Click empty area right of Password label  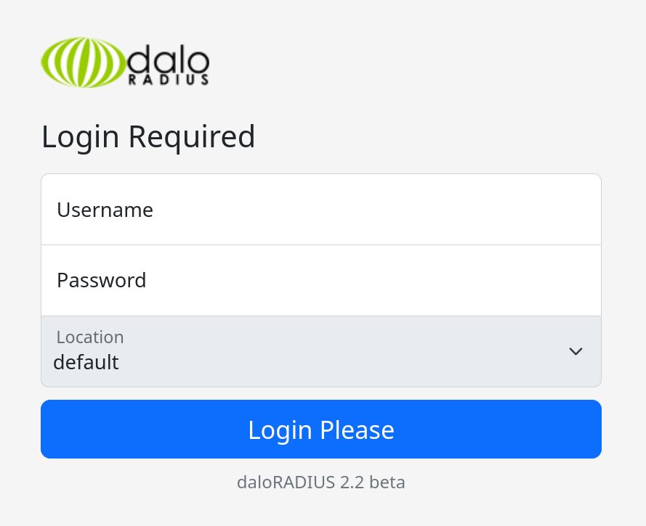[x=371, y=281]
